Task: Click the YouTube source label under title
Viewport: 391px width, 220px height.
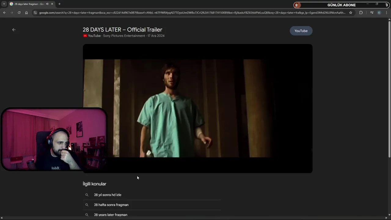Action: pyautogui.click(x=94, y=36)
